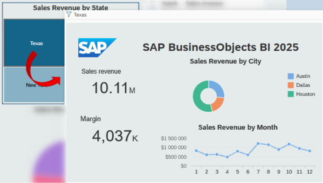This screenshot has width=323, height=183.
Task: Select the orange Dallas donut segment
Action: tap(218, 105)
